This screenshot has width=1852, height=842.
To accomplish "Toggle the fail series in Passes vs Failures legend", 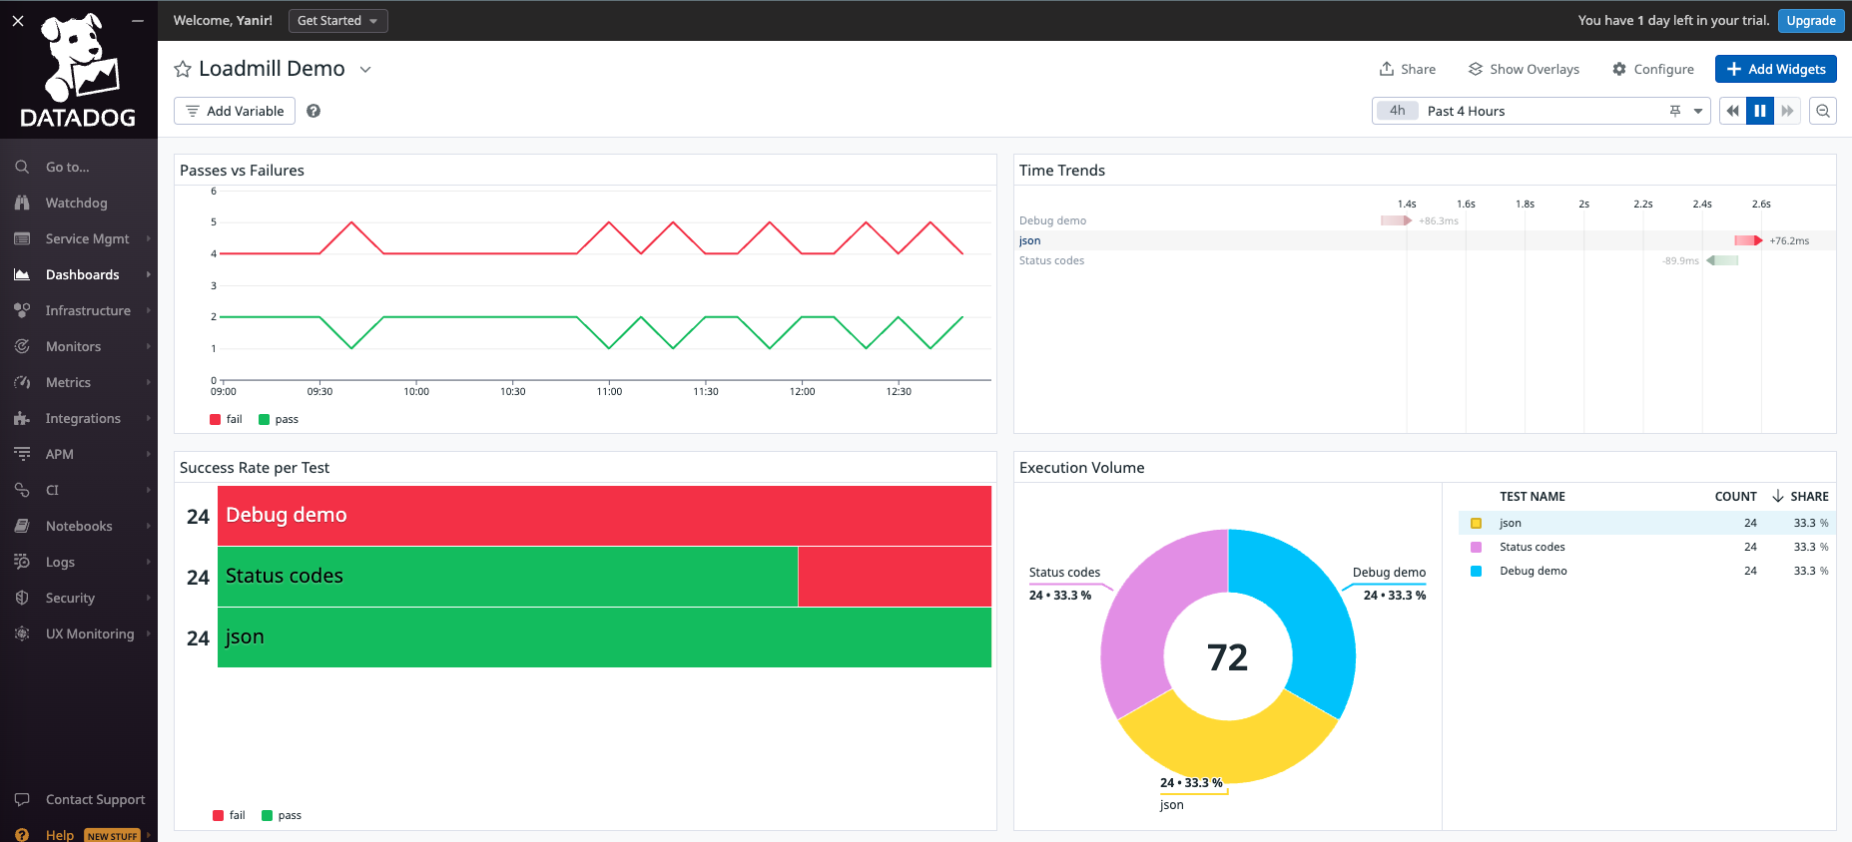I will (x=227, y=419).
